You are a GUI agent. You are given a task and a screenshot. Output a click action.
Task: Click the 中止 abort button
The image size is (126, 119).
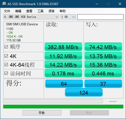click(89, 113)
